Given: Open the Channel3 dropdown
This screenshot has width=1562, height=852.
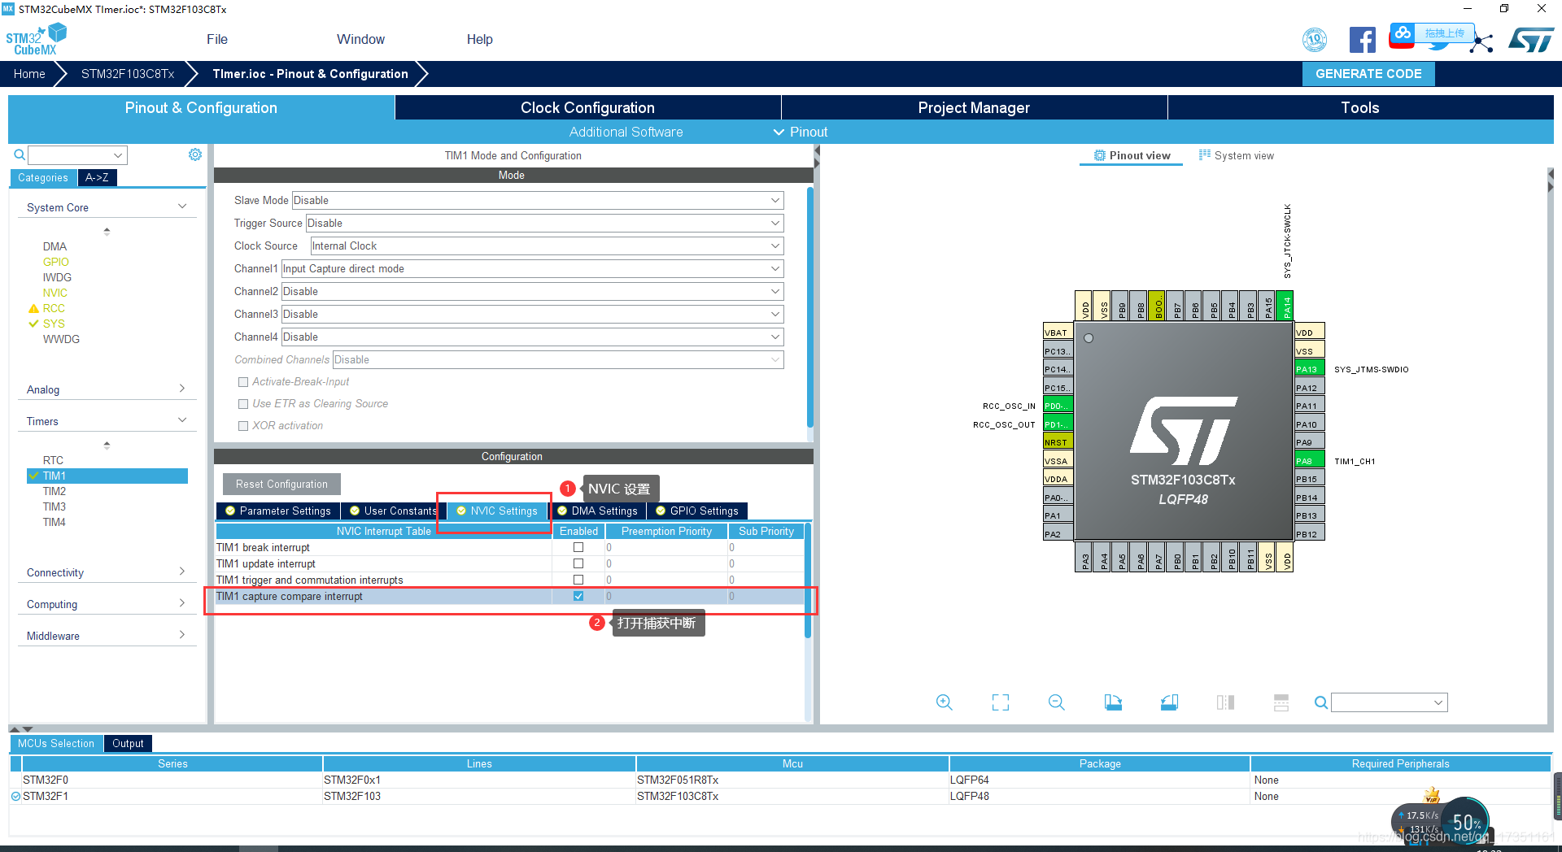Looking at the screenshot, I should point(533,314).
